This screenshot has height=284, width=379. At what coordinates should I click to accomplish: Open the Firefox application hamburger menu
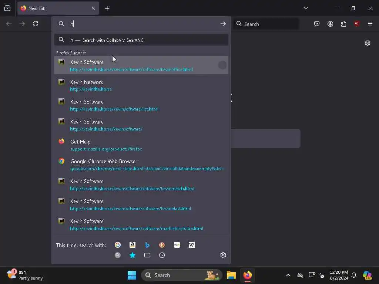click(x=370, y=24)
